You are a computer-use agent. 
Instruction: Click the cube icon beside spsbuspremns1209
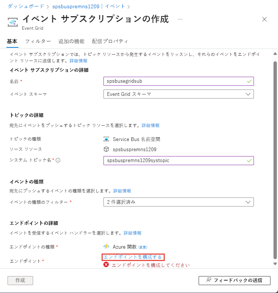(x=106, y=149)
